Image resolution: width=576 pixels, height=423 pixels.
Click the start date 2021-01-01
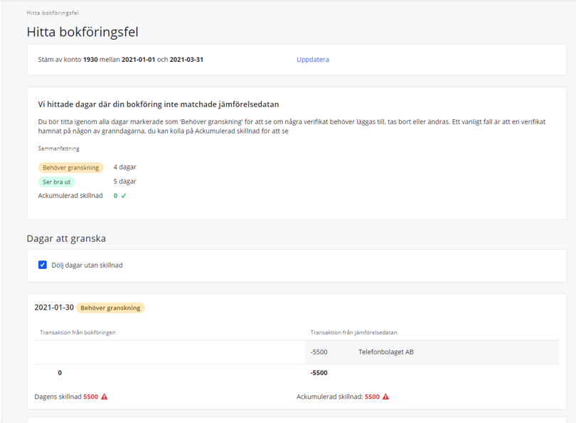138,60
